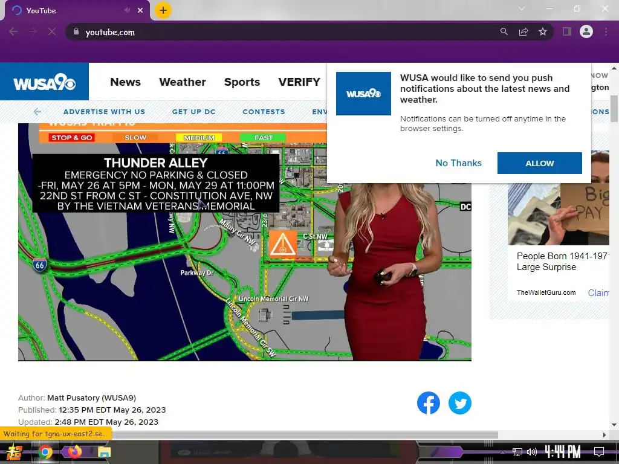Open the People Born 1941-1971 ad headline

(x=563, y=262)
